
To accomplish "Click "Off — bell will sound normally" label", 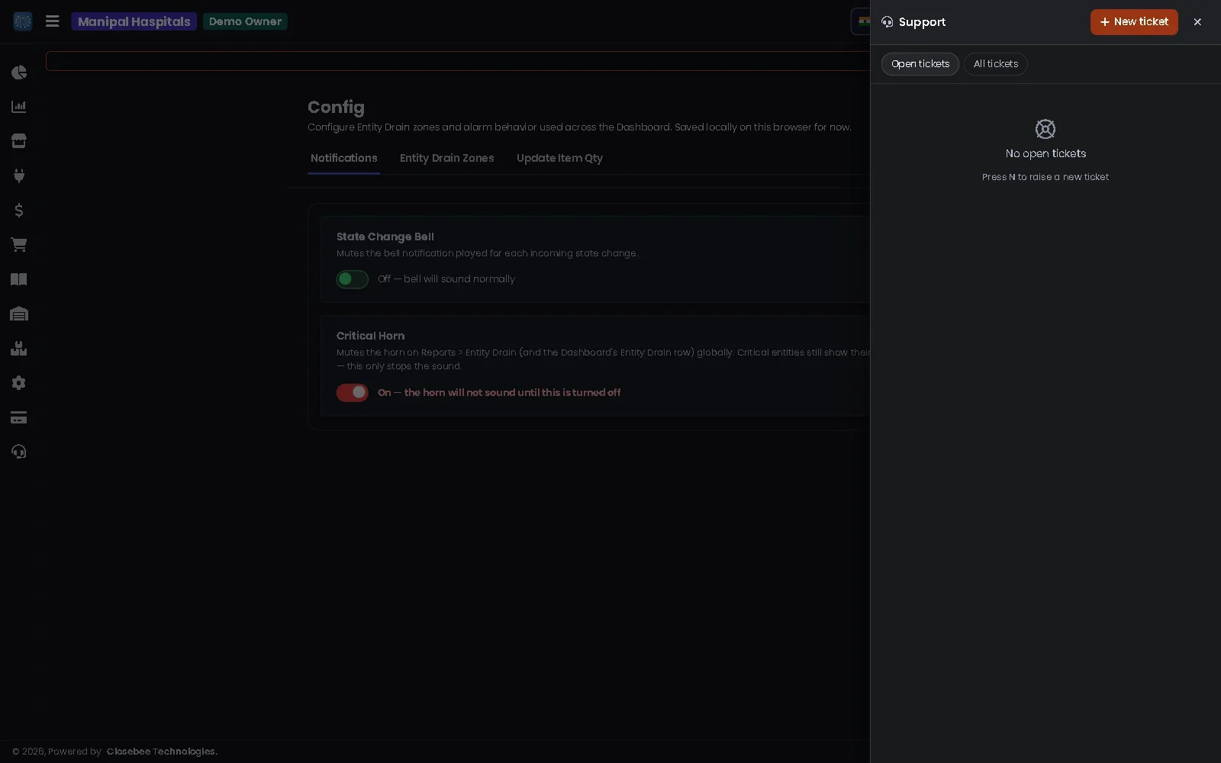I will point(446,279).
